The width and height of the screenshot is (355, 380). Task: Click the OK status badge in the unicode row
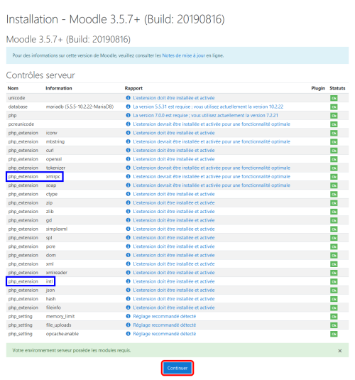coord(334,98)
